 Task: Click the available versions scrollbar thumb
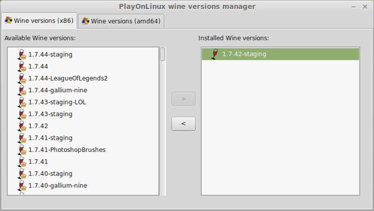tap(162, 54)
